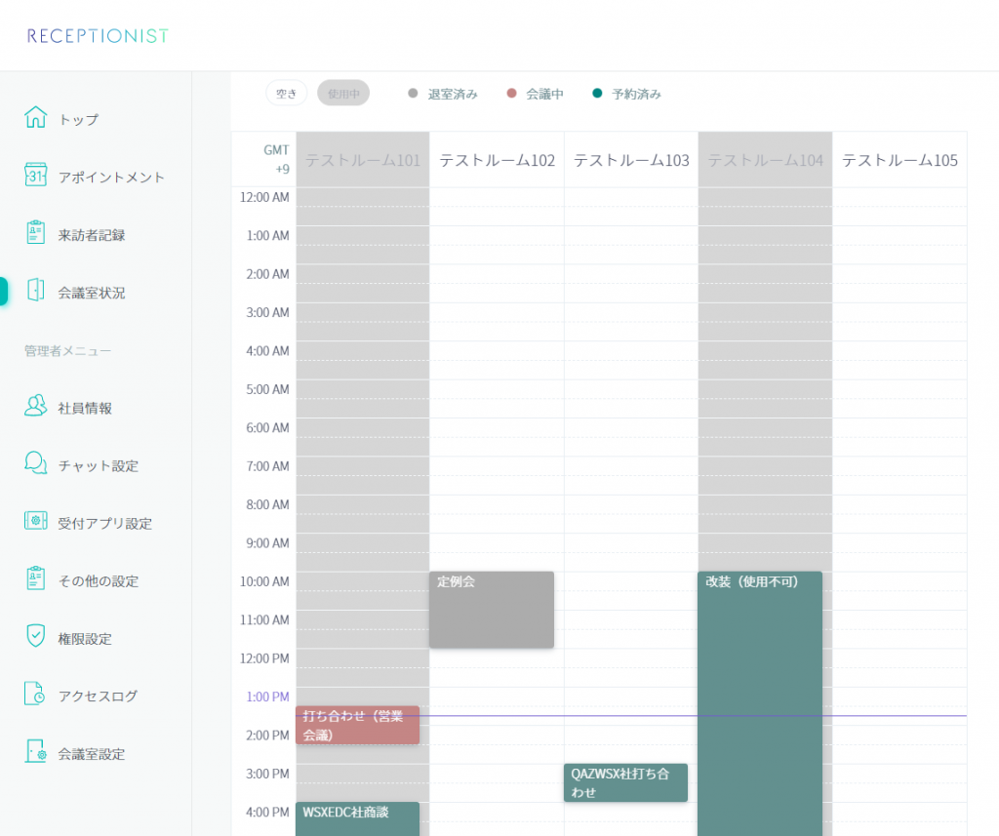Click the WSXEDC社商談 reservation block

[357, 818]
